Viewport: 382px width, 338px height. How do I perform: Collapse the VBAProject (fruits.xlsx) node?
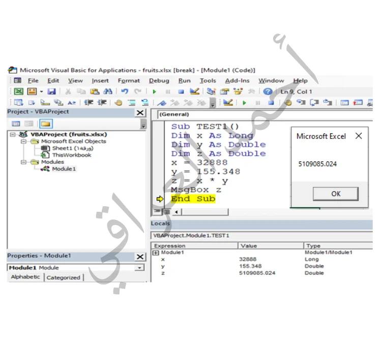point(13,134)
